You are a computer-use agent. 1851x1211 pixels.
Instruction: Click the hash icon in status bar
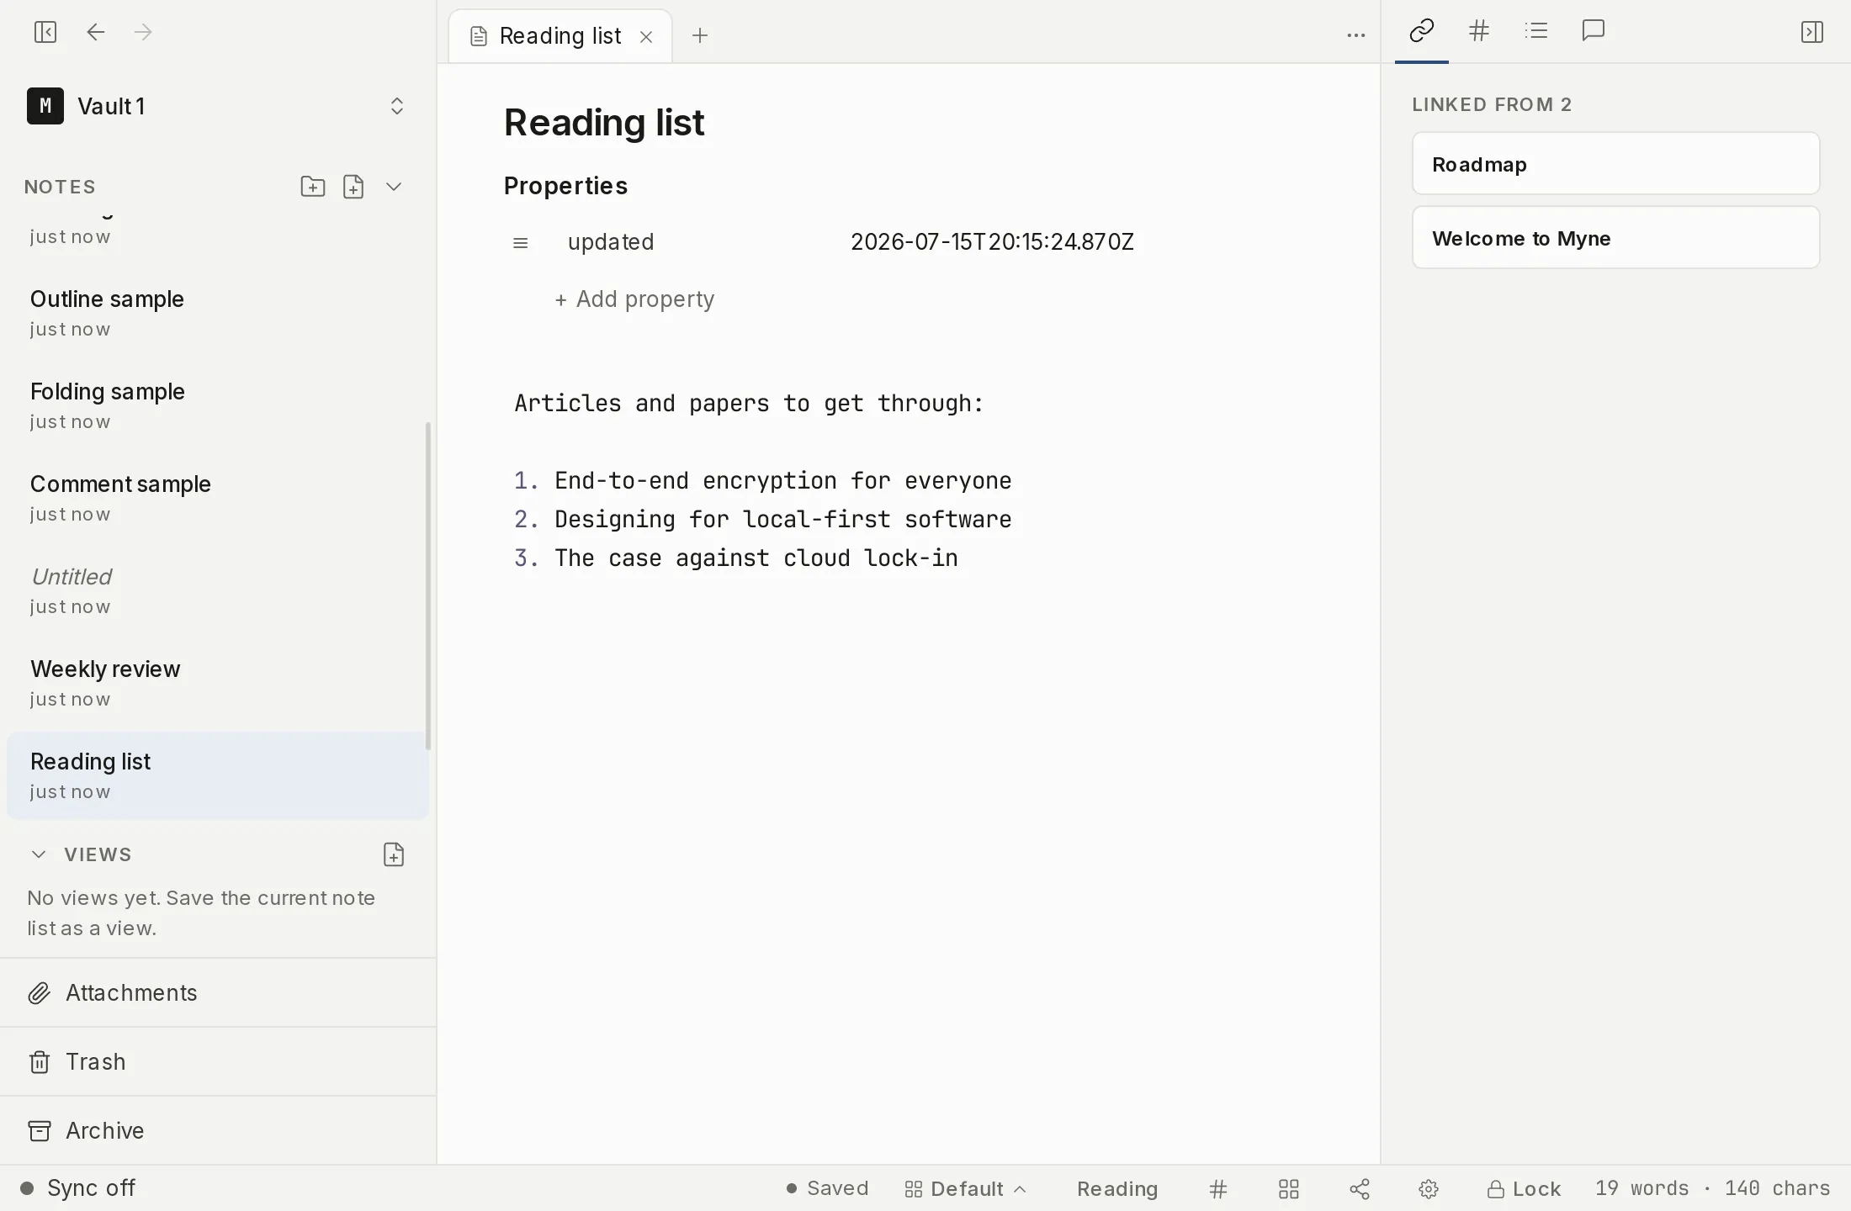click(x=1218, y=1189)
